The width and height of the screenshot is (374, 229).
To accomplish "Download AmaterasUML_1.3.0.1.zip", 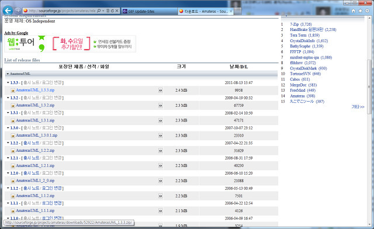I will [x=36, y=136].
